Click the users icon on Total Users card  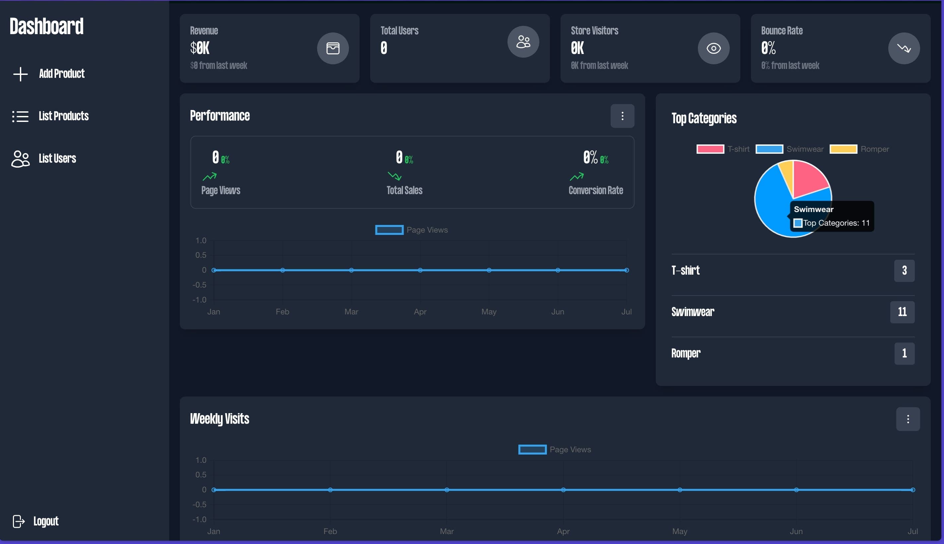coord(523,41)
